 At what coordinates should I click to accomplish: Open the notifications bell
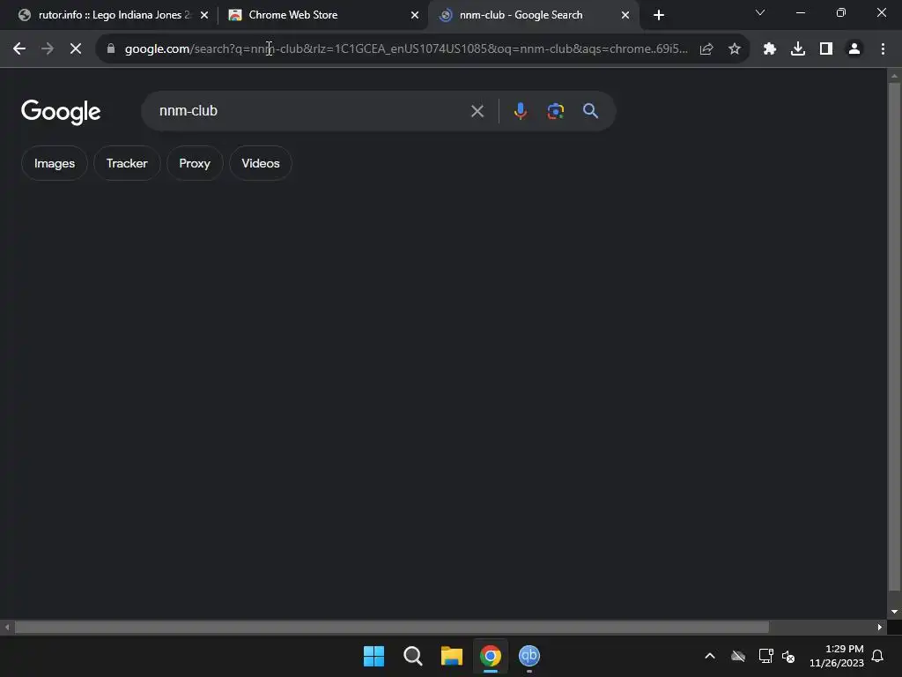[x=878, y=656]
